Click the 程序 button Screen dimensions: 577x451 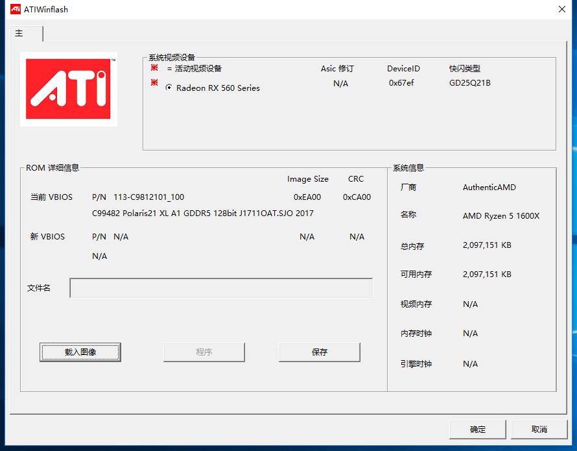pyautogui.click(x=204, y=352)
